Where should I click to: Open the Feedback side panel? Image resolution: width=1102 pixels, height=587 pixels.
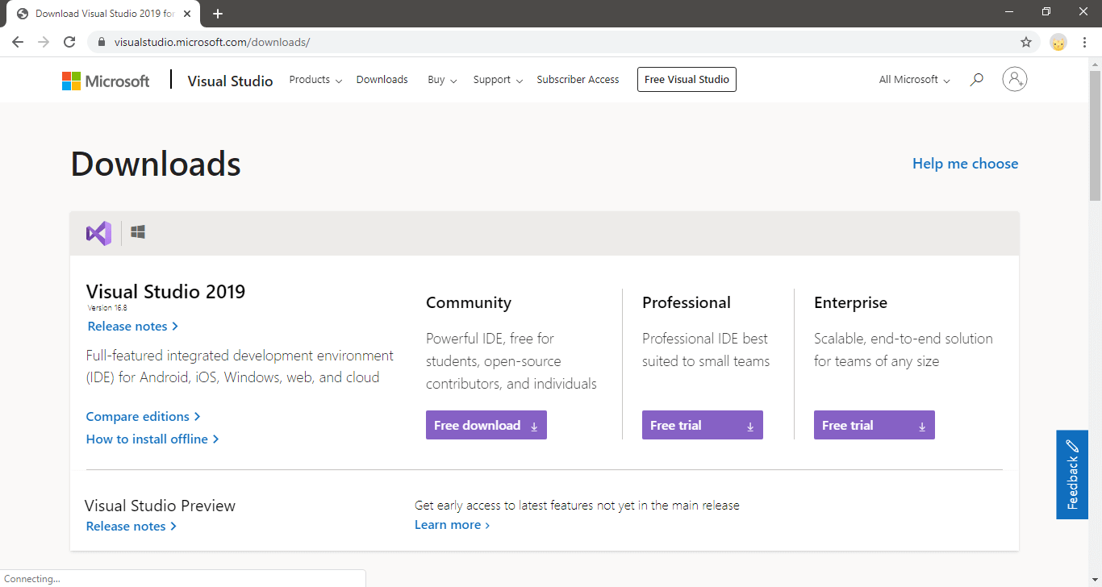pyautogui.click(x=1072, y=474)
